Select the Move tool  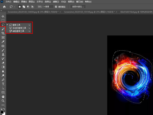[3, 16]
